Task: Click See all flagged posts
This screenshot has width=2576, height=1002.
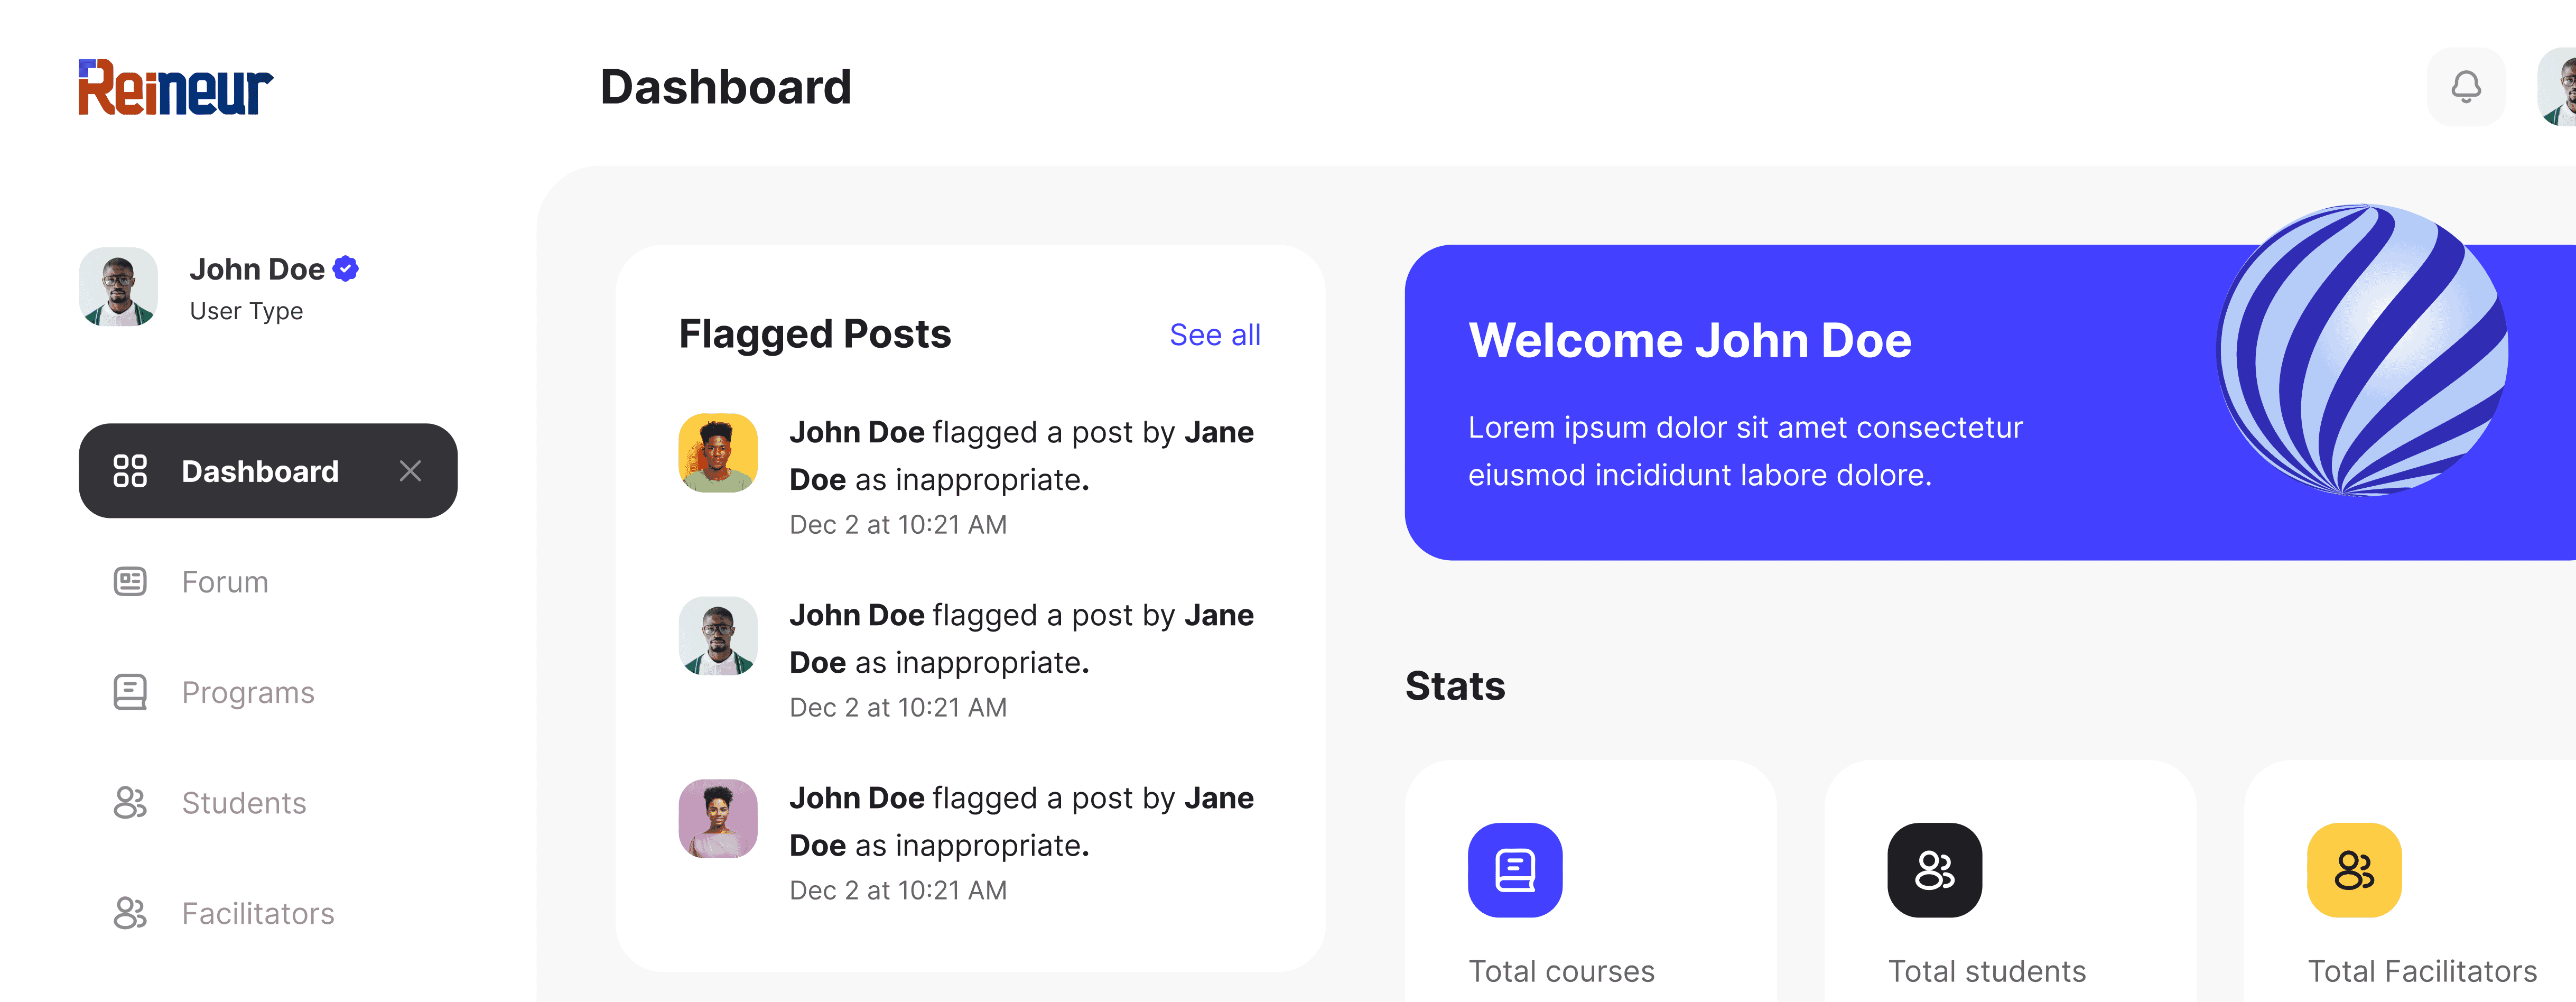Action: (x=1215, y=335)
